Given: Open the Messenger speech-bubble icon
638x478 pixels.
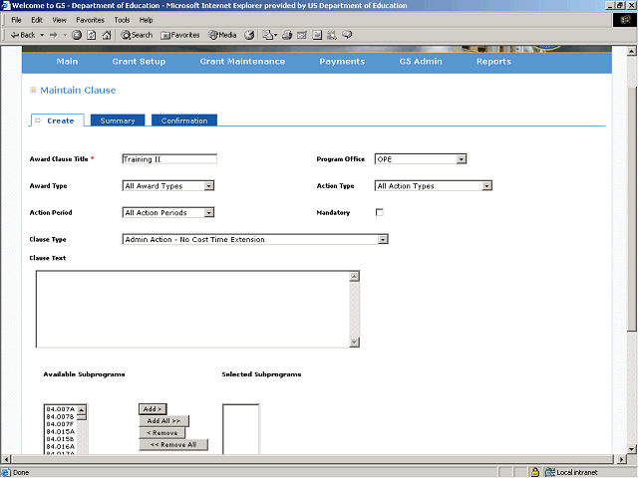Looking at the screenshot, I should pos(347,35).
